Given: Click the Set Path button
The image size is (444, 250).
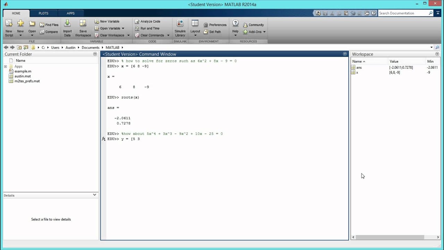Looking at the screenshot, I should 212,32.
